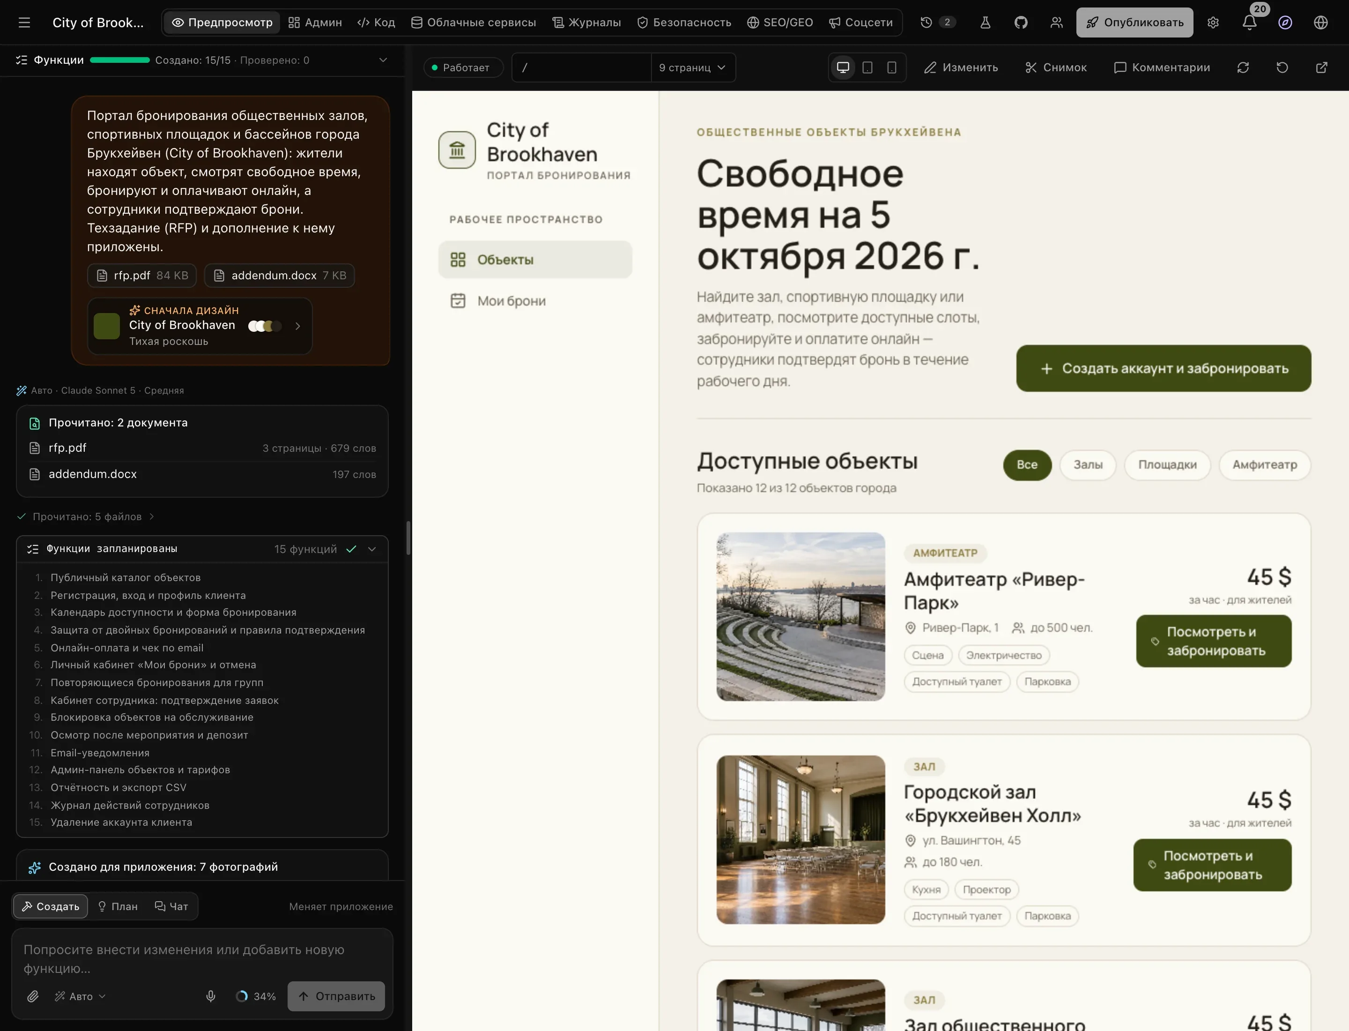Select the Создать mode
1349x1031 pixels.
[50, 906]
